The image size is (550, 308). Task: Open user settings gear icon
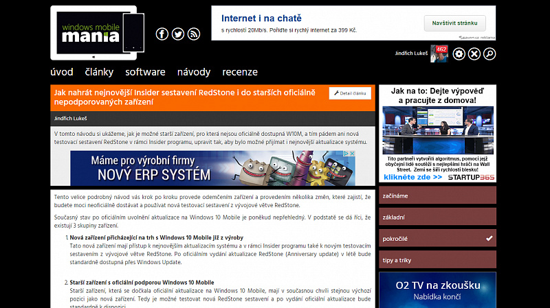(459, 54)
